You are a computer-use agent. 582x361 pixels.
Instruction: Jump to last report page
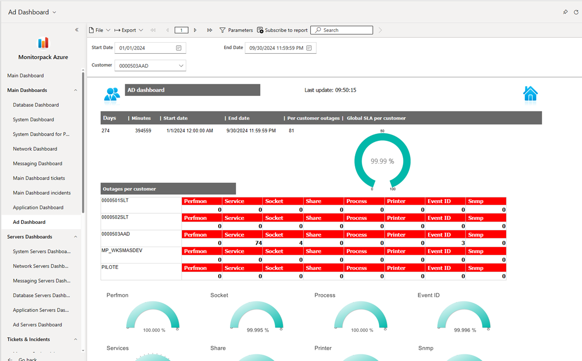[x=210, y=30]
